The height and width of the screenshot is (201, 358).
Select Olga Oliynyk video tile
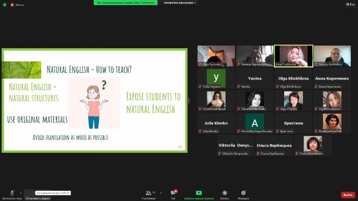coord(294,101)
